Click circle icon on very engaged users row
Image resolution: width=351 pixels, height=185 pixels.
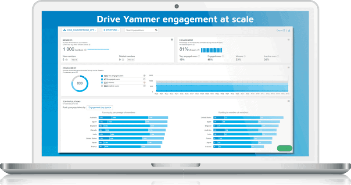(144, 76)
